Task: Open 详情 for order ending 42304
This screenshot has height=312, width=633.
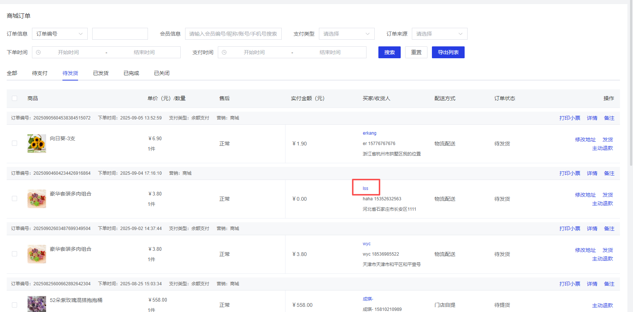Action: pos(592,284)
